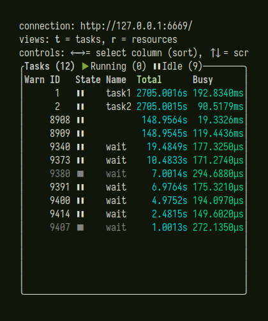The height and width of the screenshot is (321, 268).
Task: Click the paused state icon for task1
Action: 80,93
